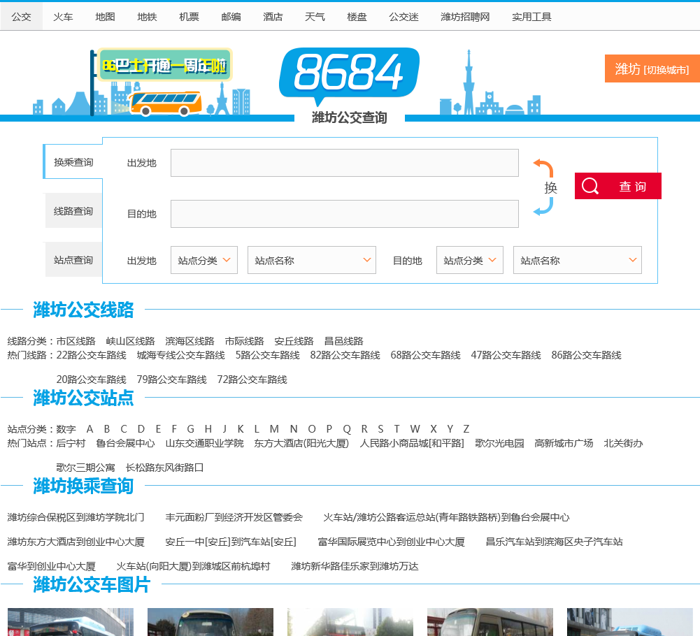Open 潍坊新华路佳乐家到潍坊万达 transfer link
Screen dimensions: 700x636
[355, 566]
